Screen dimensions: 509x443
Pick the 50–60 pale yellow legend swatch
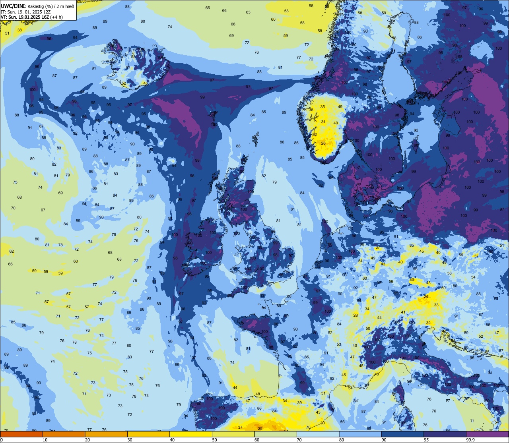(233, 434)
